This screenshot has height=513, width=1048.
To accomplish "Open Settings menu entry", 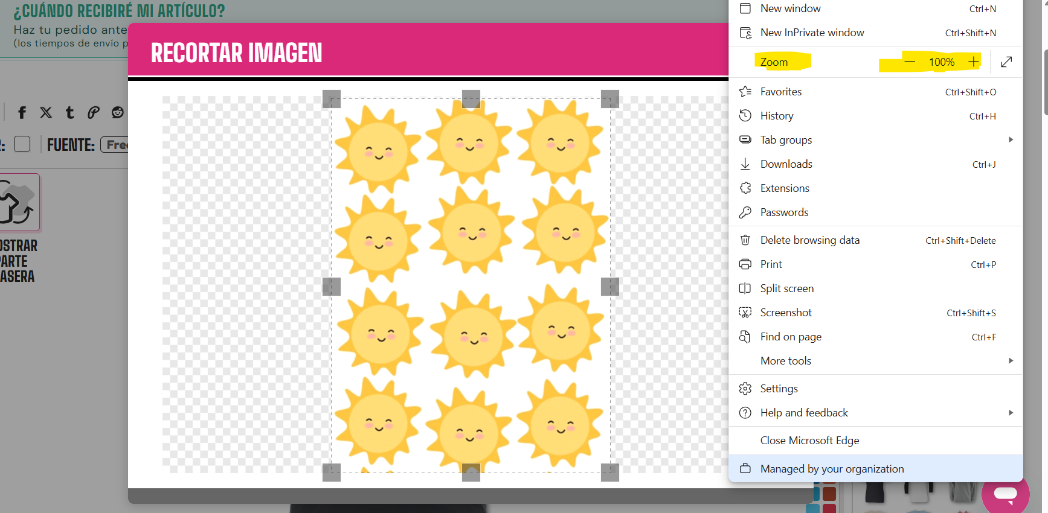I will pyautogui.click(x=779, y=389).
